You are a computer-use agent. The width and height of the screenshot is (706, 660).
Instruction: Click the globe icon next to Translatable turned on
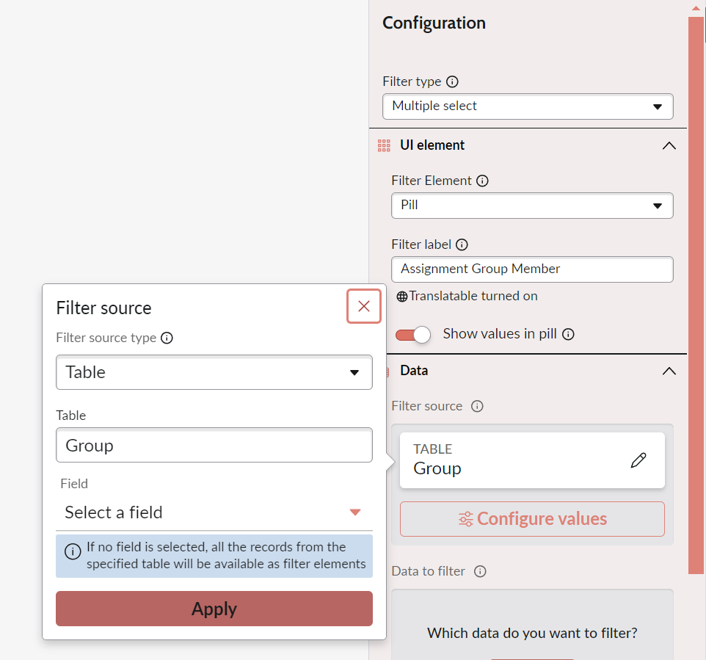click(x=401, y=297)
